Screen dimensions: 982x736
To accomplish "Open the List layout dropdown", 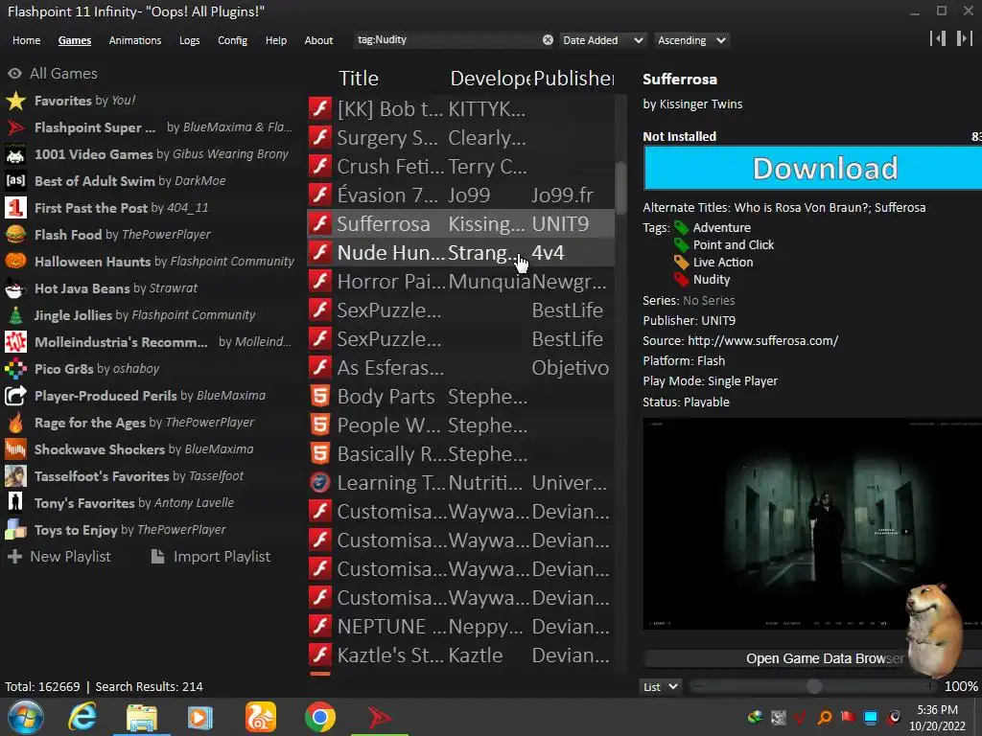I will tap(661, 686).
